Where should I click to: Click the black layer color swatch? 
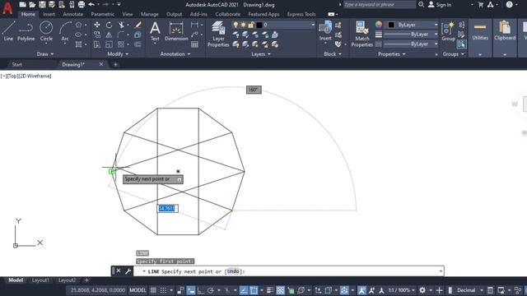click(259, 25)
